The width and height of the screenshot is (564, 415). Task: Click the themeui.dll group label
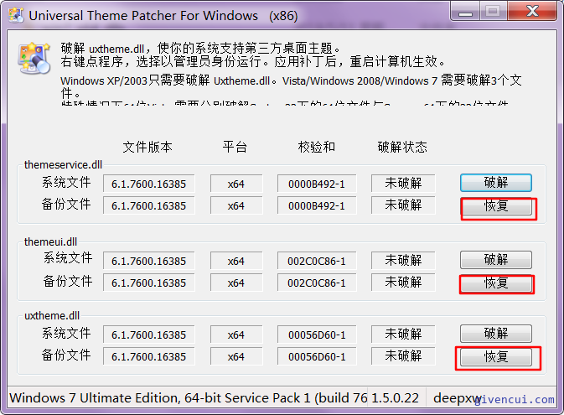click(50, 241)
